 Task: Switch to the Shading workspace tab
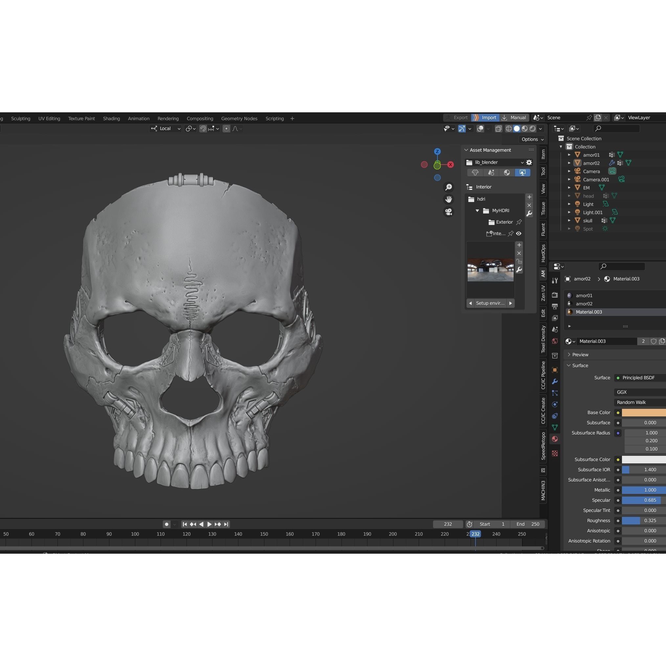[x=111, y=118]
